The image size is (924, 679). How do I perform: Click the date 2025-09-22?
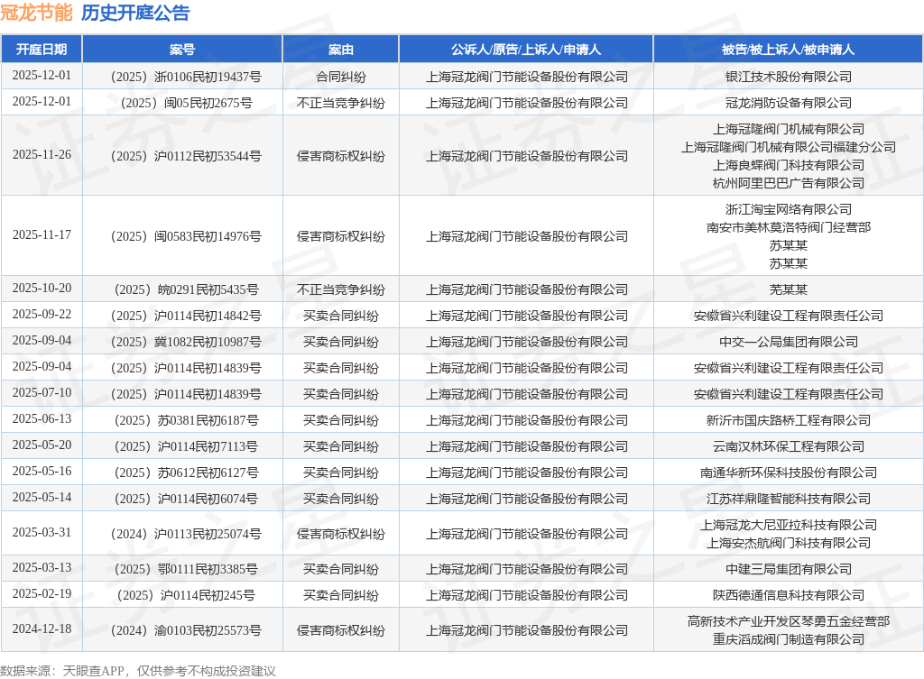[x=42, y=315]
